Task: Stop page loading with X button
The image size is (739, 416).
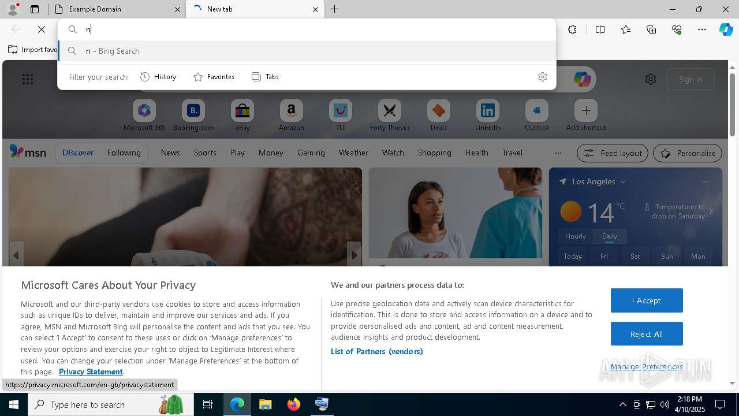Action: (42, 29)
